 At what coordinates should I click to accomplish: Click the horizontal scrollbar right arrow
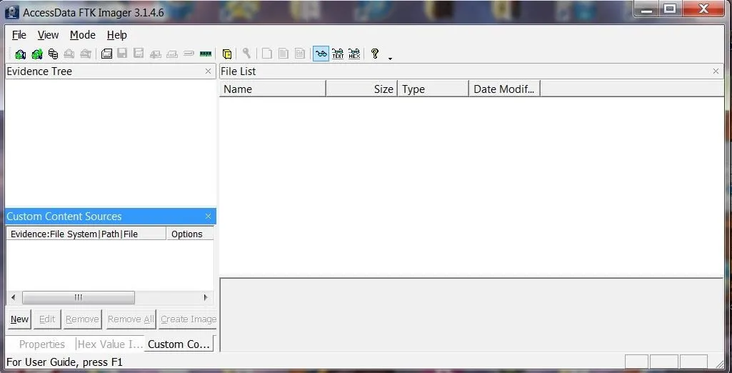point(206,297)
